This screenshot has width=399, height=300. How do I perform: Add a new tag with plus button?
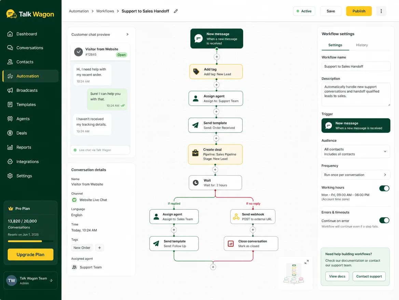tap(99, 248)
